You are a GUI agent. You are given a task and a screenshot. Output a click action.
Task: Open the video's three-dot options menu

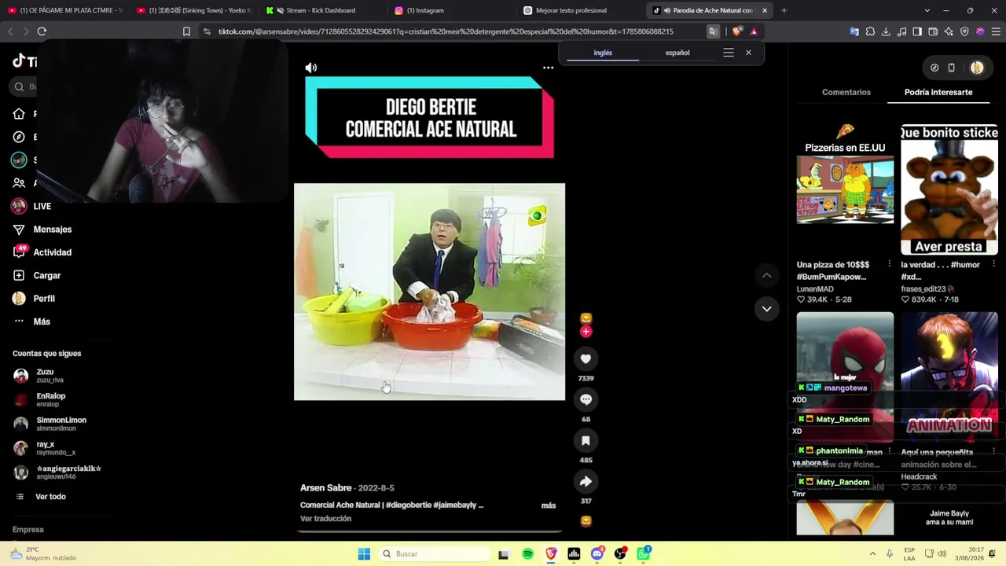coord(548,68)
